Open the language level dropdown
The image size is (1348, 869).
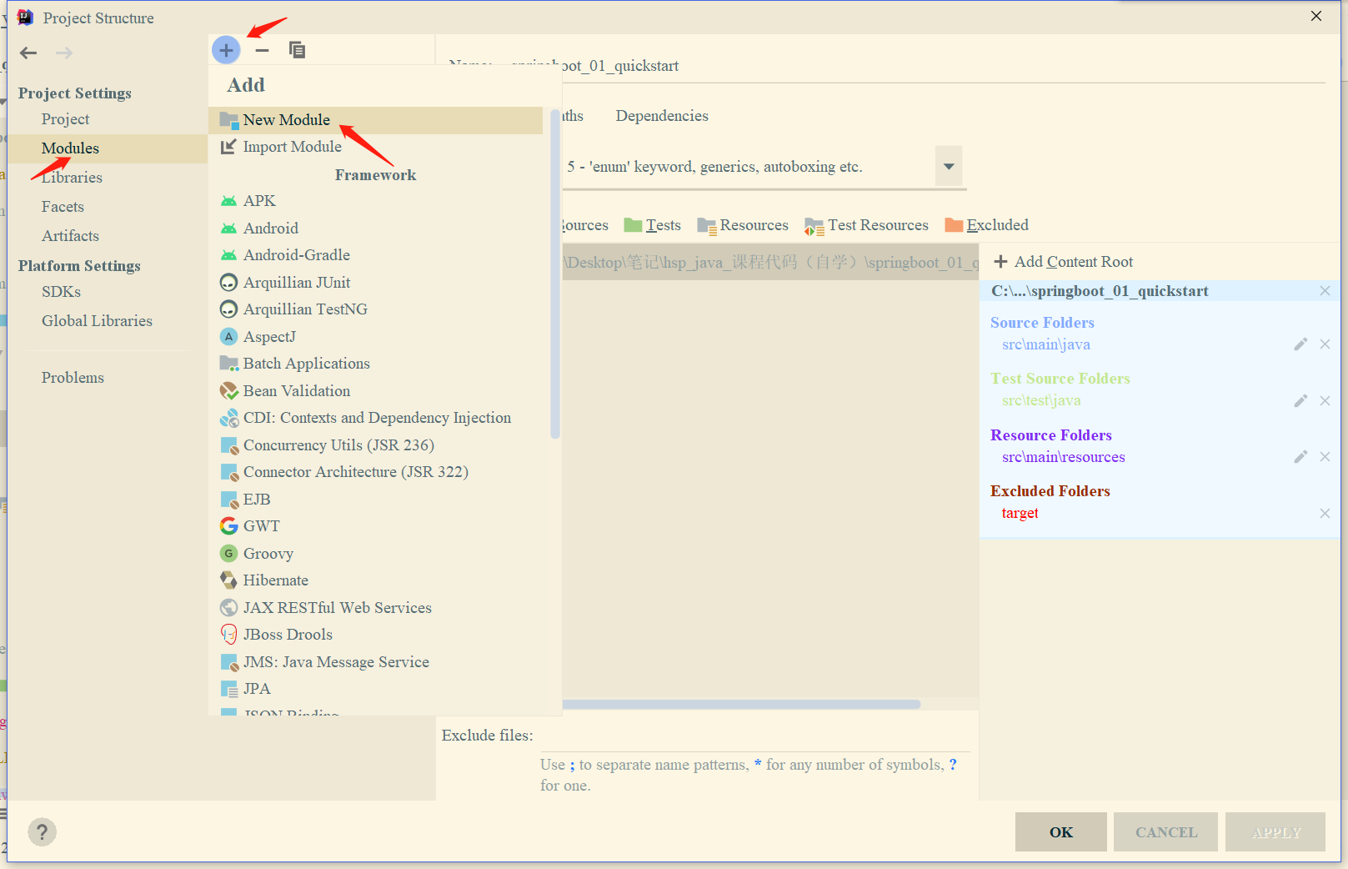pyautogui.click(x=949, y=166)
